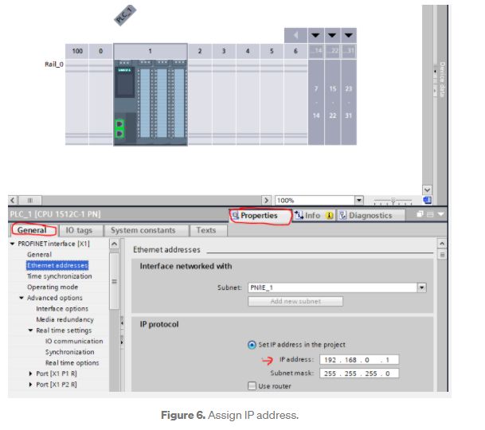Open the Properties tab
The height and width of the screenshot is (430, 485).
tap(259, 215)
